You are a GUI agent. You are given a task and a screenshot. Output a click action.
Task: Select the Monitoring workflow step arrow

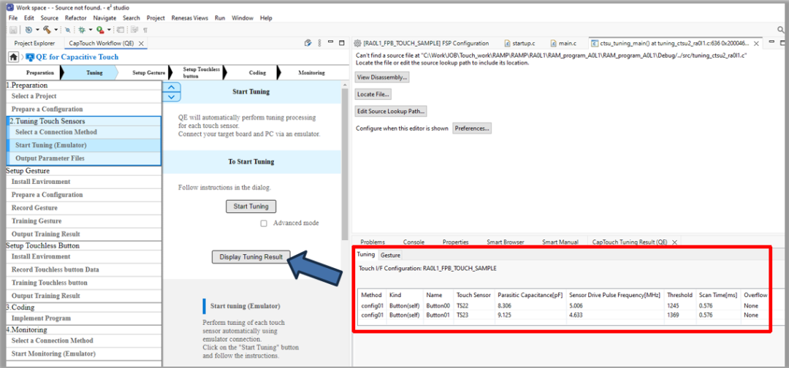311,73
